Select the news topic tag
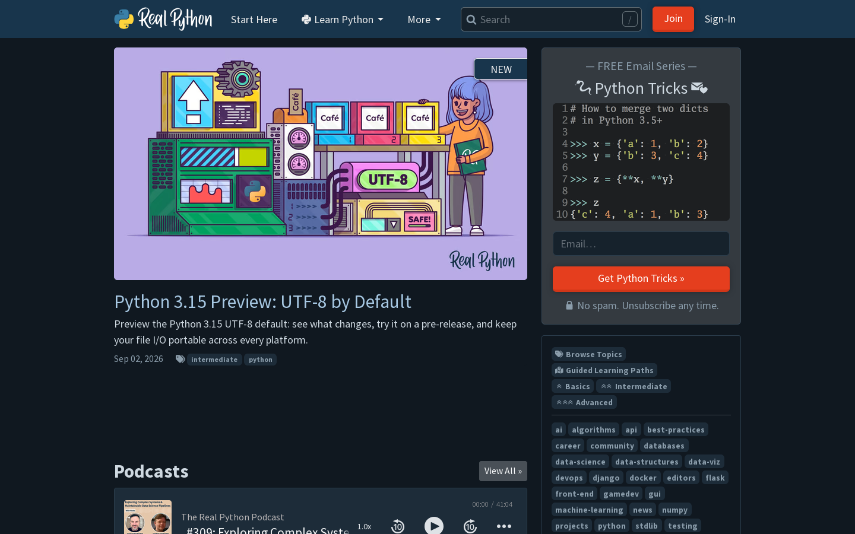 642,510
